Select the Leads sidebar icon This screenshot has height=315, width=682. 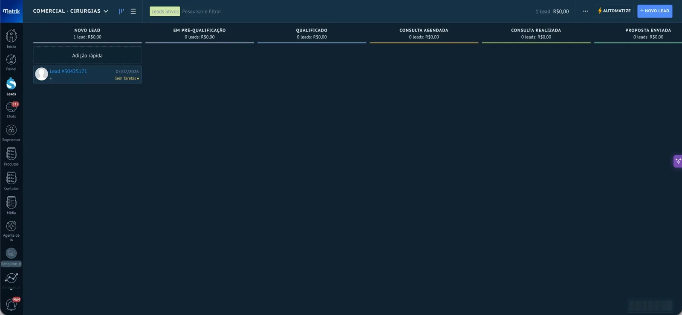tap(11, 86)
